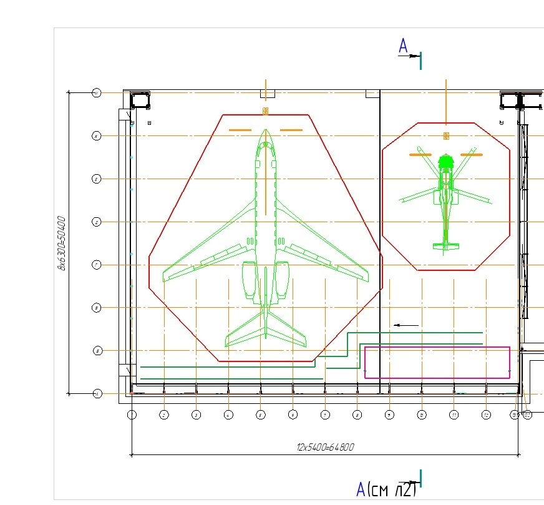This screenshot has width=544, height=505.
Task: Select grid axis bubble 1
Action: coord(132,414)
